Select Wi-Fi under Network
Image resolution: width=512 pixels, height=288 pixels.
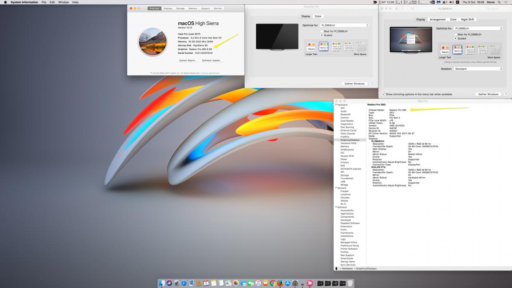click(343, 204)
